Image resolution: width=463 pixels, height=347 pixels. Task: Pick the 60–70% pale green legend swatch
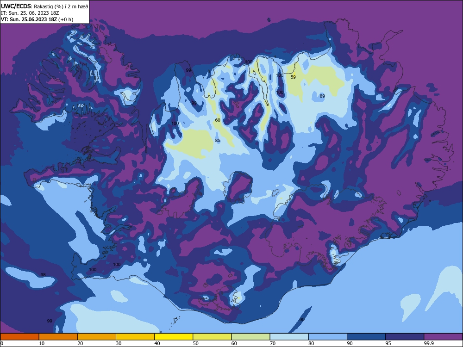[x=250, y=337]
